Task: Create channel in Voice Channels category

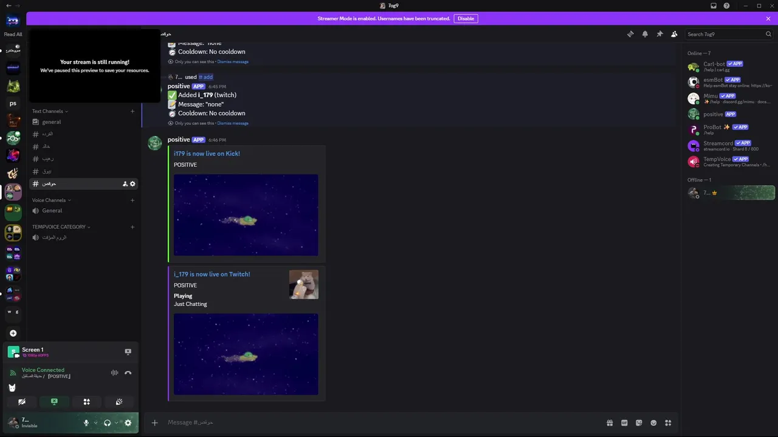Action: (133, 200)
